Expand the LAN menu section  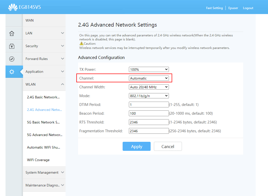44,33
